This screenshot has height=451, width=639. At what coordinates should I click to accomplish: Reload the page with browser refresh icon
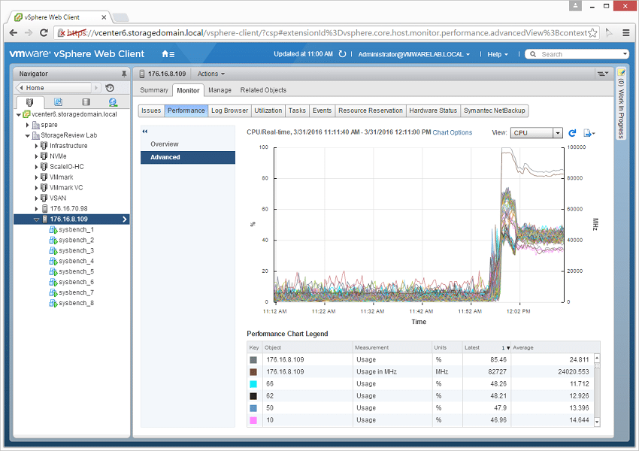[44, 32]
